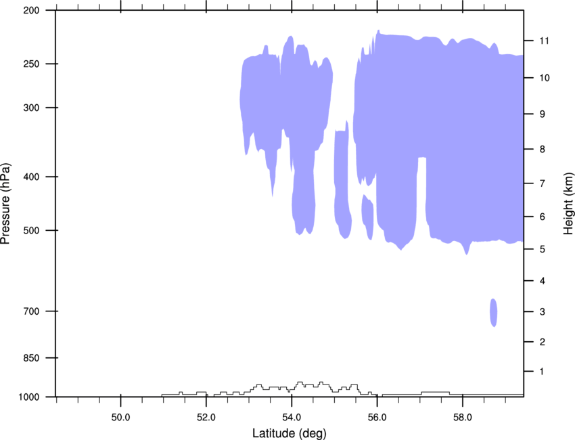This screenshot has height=440, width=575.
Task: Click the 7 km height label
Action: click(x=543, y=183)
